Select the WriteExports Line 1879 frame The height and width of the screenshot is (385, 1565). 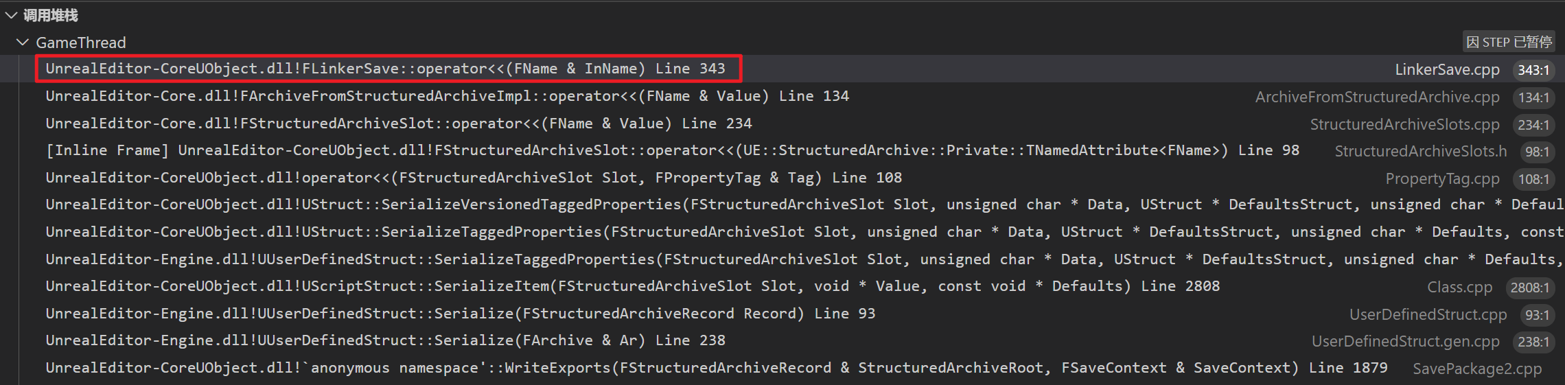[714, 368]
